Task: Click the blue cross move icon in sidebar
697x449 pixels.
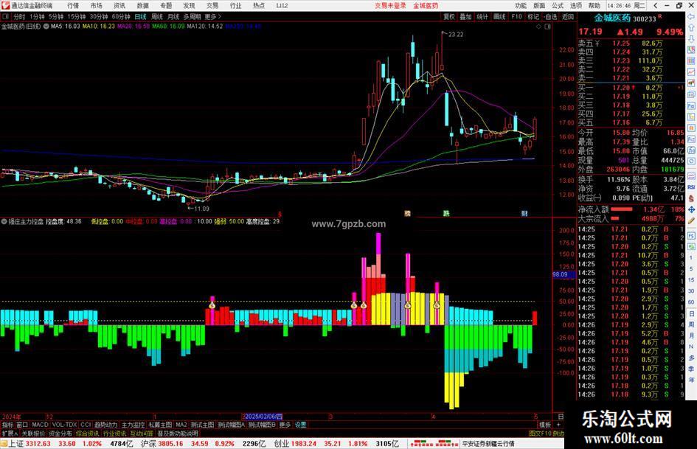Action: coord(691,209)
